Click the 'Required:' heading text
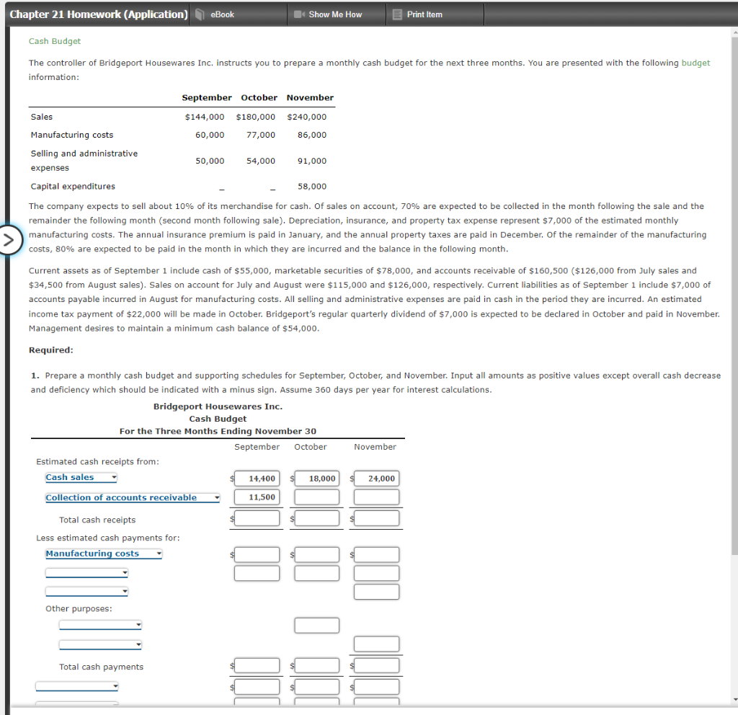The image size is (738, 715). point(51,350)
